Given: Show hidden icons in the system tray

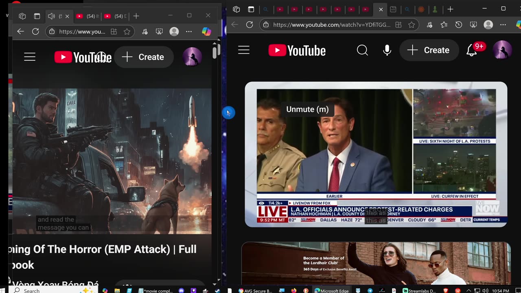Looking at the screenshot, I should pyautogui.click(x=469, y=291).
